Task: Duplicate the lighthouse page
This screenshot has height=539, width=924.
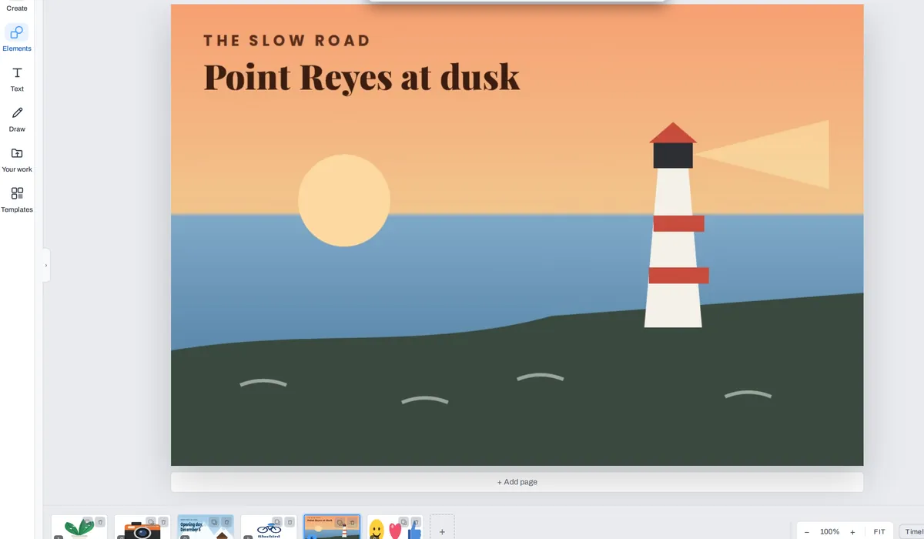Action: coord(340,522)
